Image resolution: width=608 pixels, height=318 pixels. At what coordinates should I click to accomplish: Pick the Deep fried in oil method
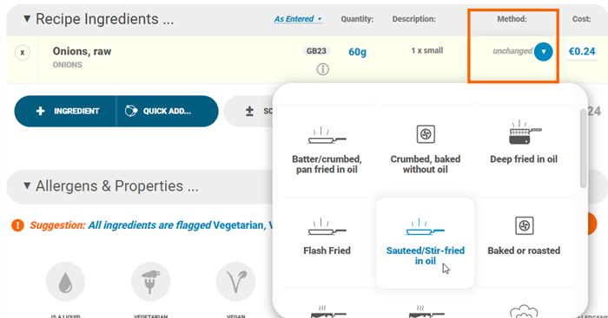click(x=524, y=151)
